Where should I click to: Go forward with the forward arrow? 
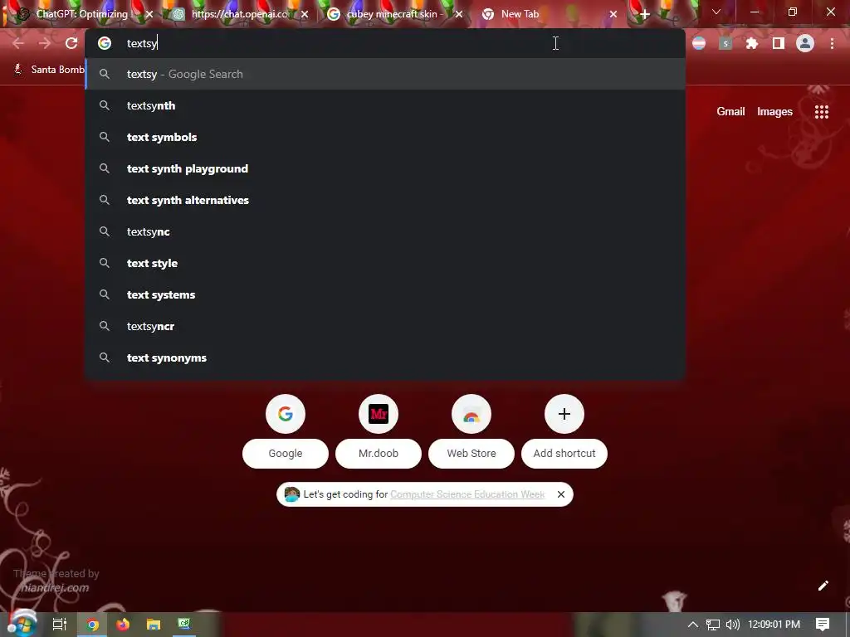[45, 43]
